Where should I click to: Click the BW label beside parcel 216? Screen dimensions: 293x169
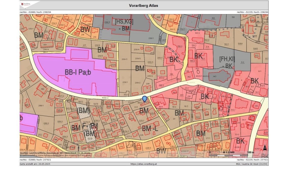click(x=85, y=29)
